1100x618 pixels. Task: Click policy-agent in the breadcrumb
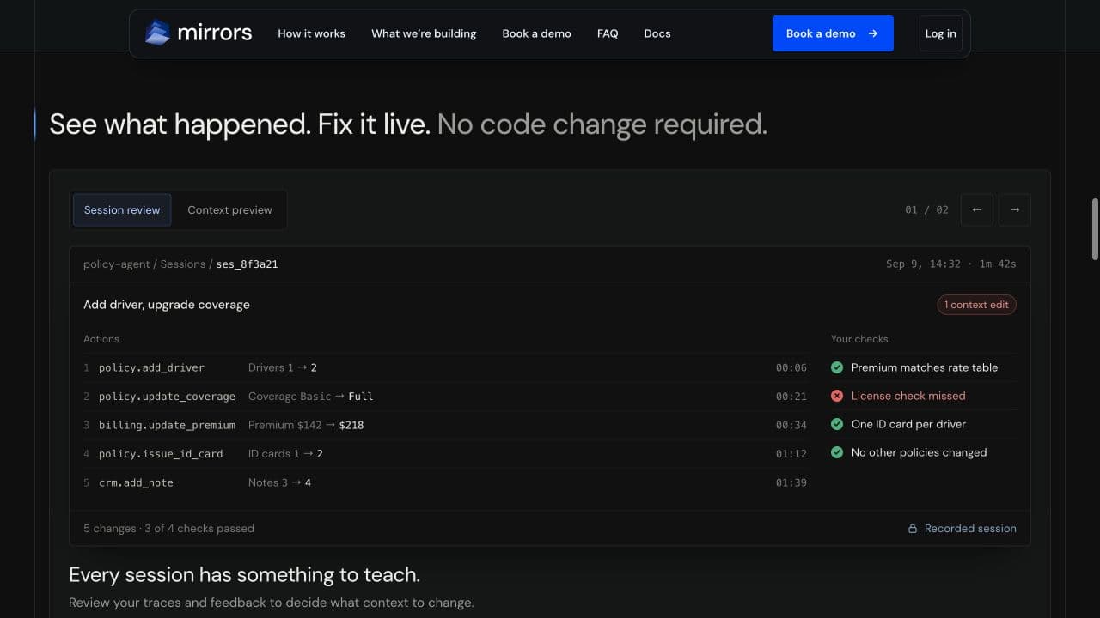116,264
